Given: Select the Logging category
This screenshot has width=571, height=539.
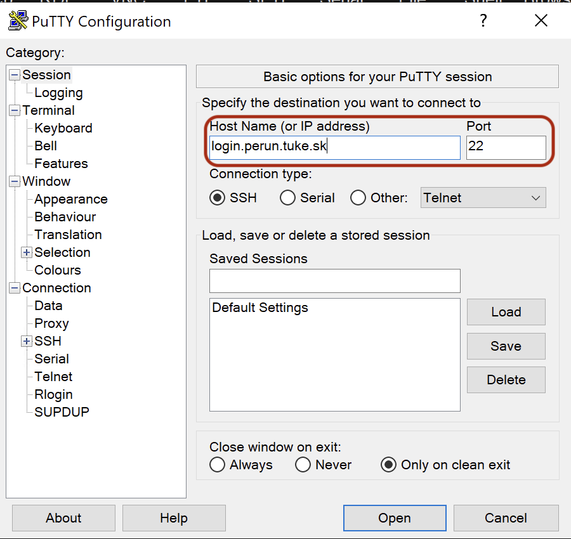Looking at the screenshot, I should click(58, 92).
